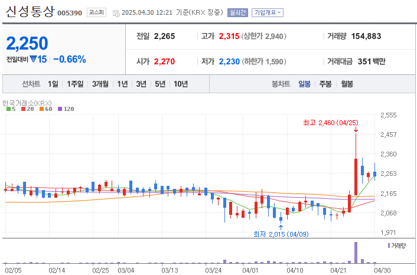
Task: Click the 저가 value 2,230
Action: [229, 61]
